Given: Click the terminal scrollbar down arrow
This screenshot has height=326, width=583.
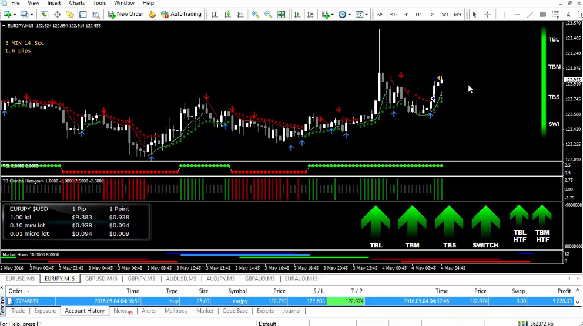Looking at the screenshot, I should [x=578, y=302].
